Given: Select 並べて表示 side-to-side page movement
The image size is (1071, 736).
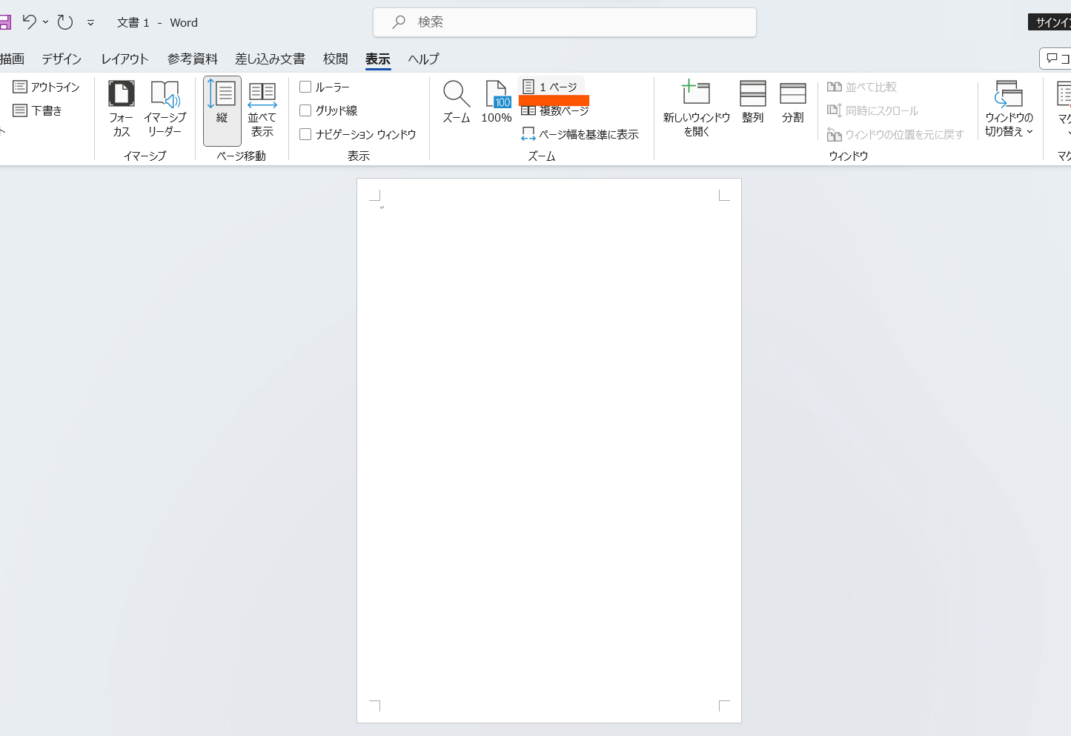Looking at the screenshot, I should 262,110.
